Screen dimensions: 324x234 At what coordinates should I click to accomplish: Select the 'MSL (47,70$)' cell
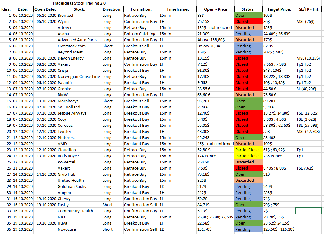click(x=309, y=131)
